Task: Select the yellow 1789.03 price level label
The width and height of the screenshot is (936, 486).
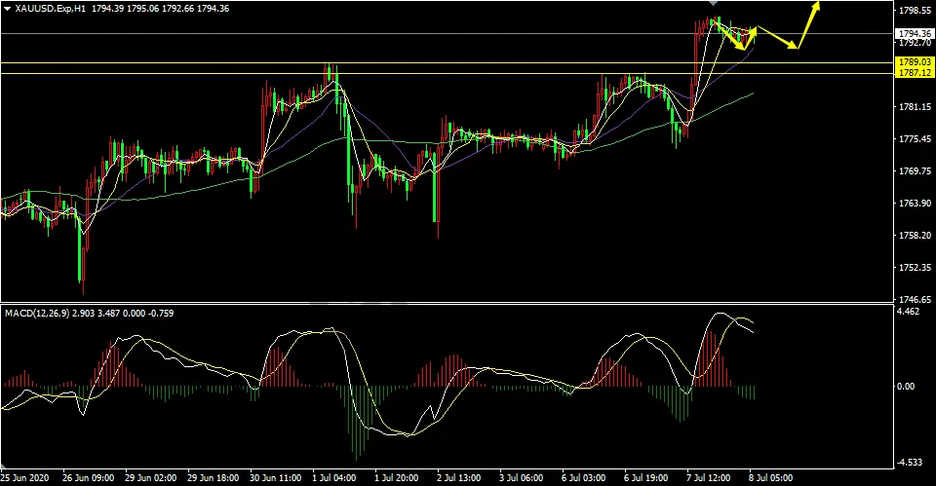Action: pos(915,62)
